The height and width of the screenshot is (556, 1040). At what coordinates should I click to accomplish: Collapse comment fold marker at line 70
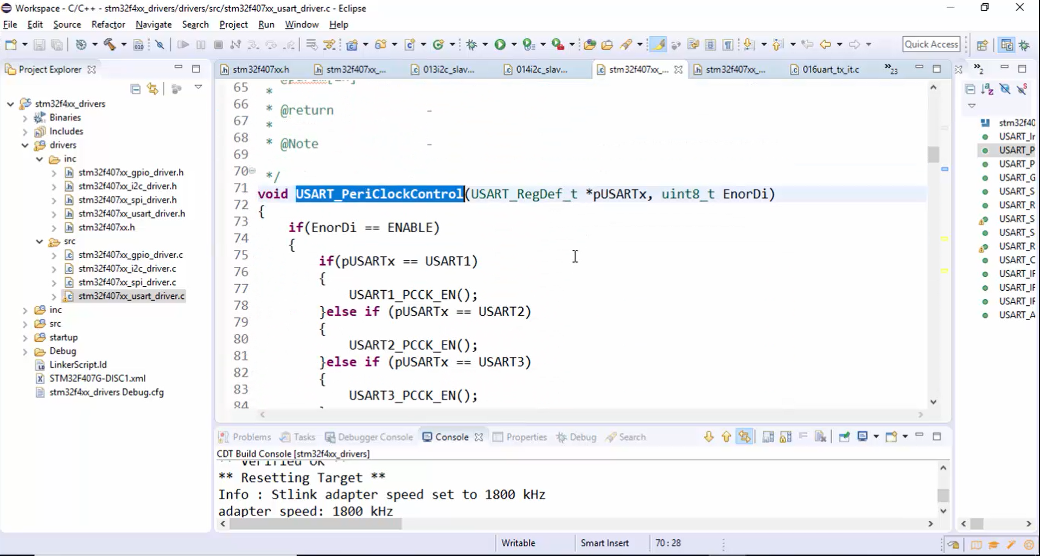click(x=252, y=171)
